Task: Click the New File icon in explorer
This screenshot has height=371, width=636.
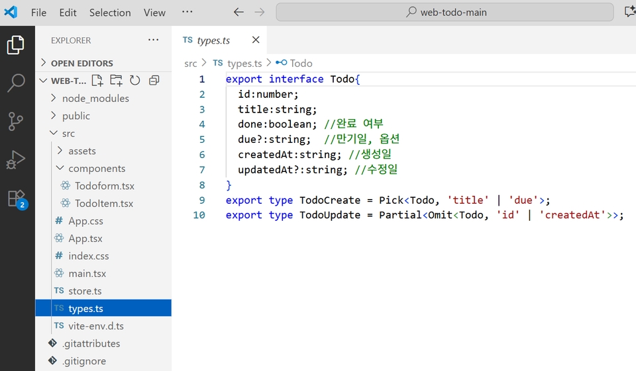Action: (x=97, y=81)
